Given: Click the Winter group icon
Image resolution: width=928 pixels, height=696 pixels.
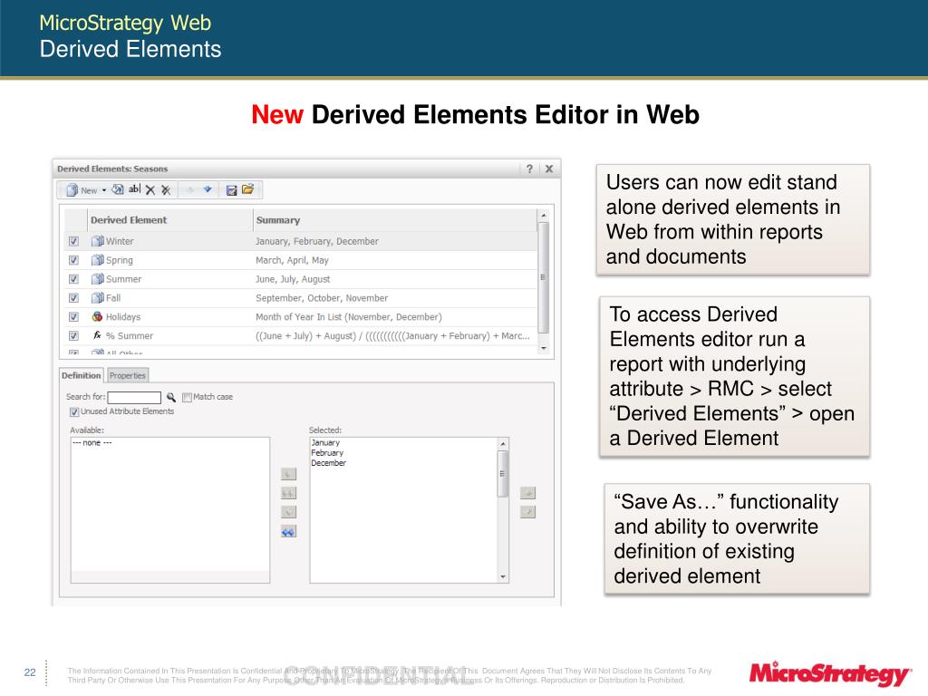Looking at the screenshot, I should pos(98,241).
